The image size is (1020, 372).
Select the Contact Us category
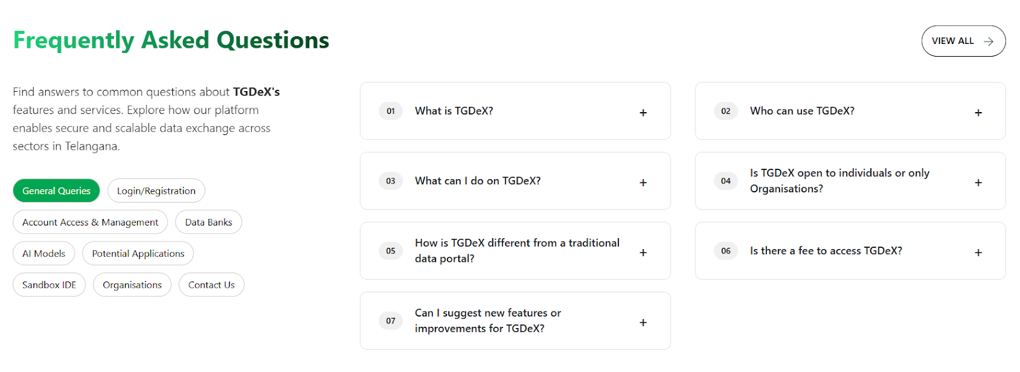[211, 284]
